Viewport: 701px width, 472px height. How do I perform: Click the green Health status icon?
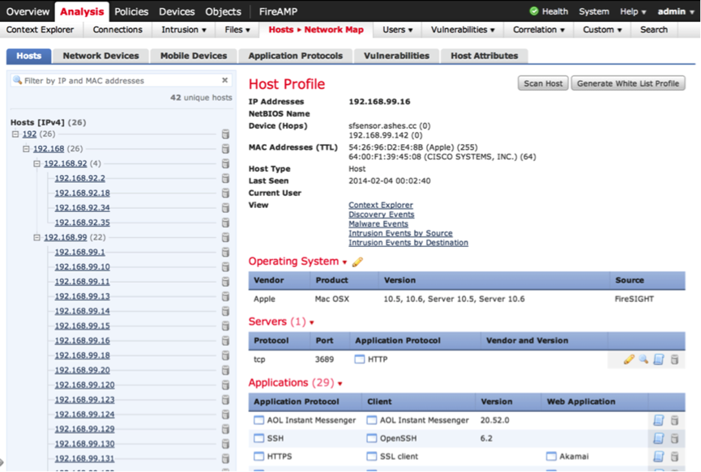click(534, 11)
